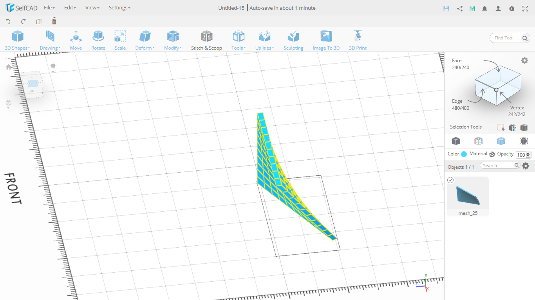
Task: Open the 3D Print tool
Action: [x=358, y=41]
